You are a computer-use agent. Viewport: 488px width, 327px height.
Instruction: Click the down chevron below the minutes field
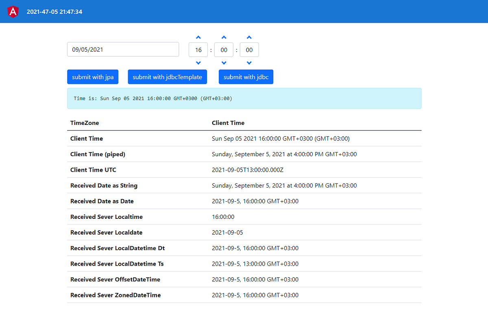[x=224, y=62]
